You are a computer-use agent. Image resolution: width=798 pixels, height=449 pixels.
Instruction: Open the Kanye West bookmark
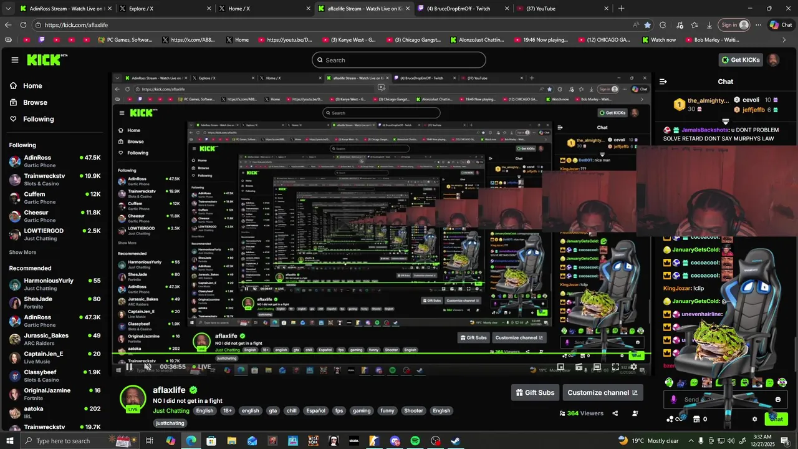click(349, 40)
